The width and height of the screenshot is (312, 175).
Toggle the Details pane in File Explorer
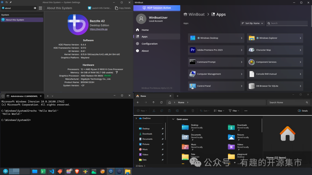pyautogui.click(x=303, y=111)
